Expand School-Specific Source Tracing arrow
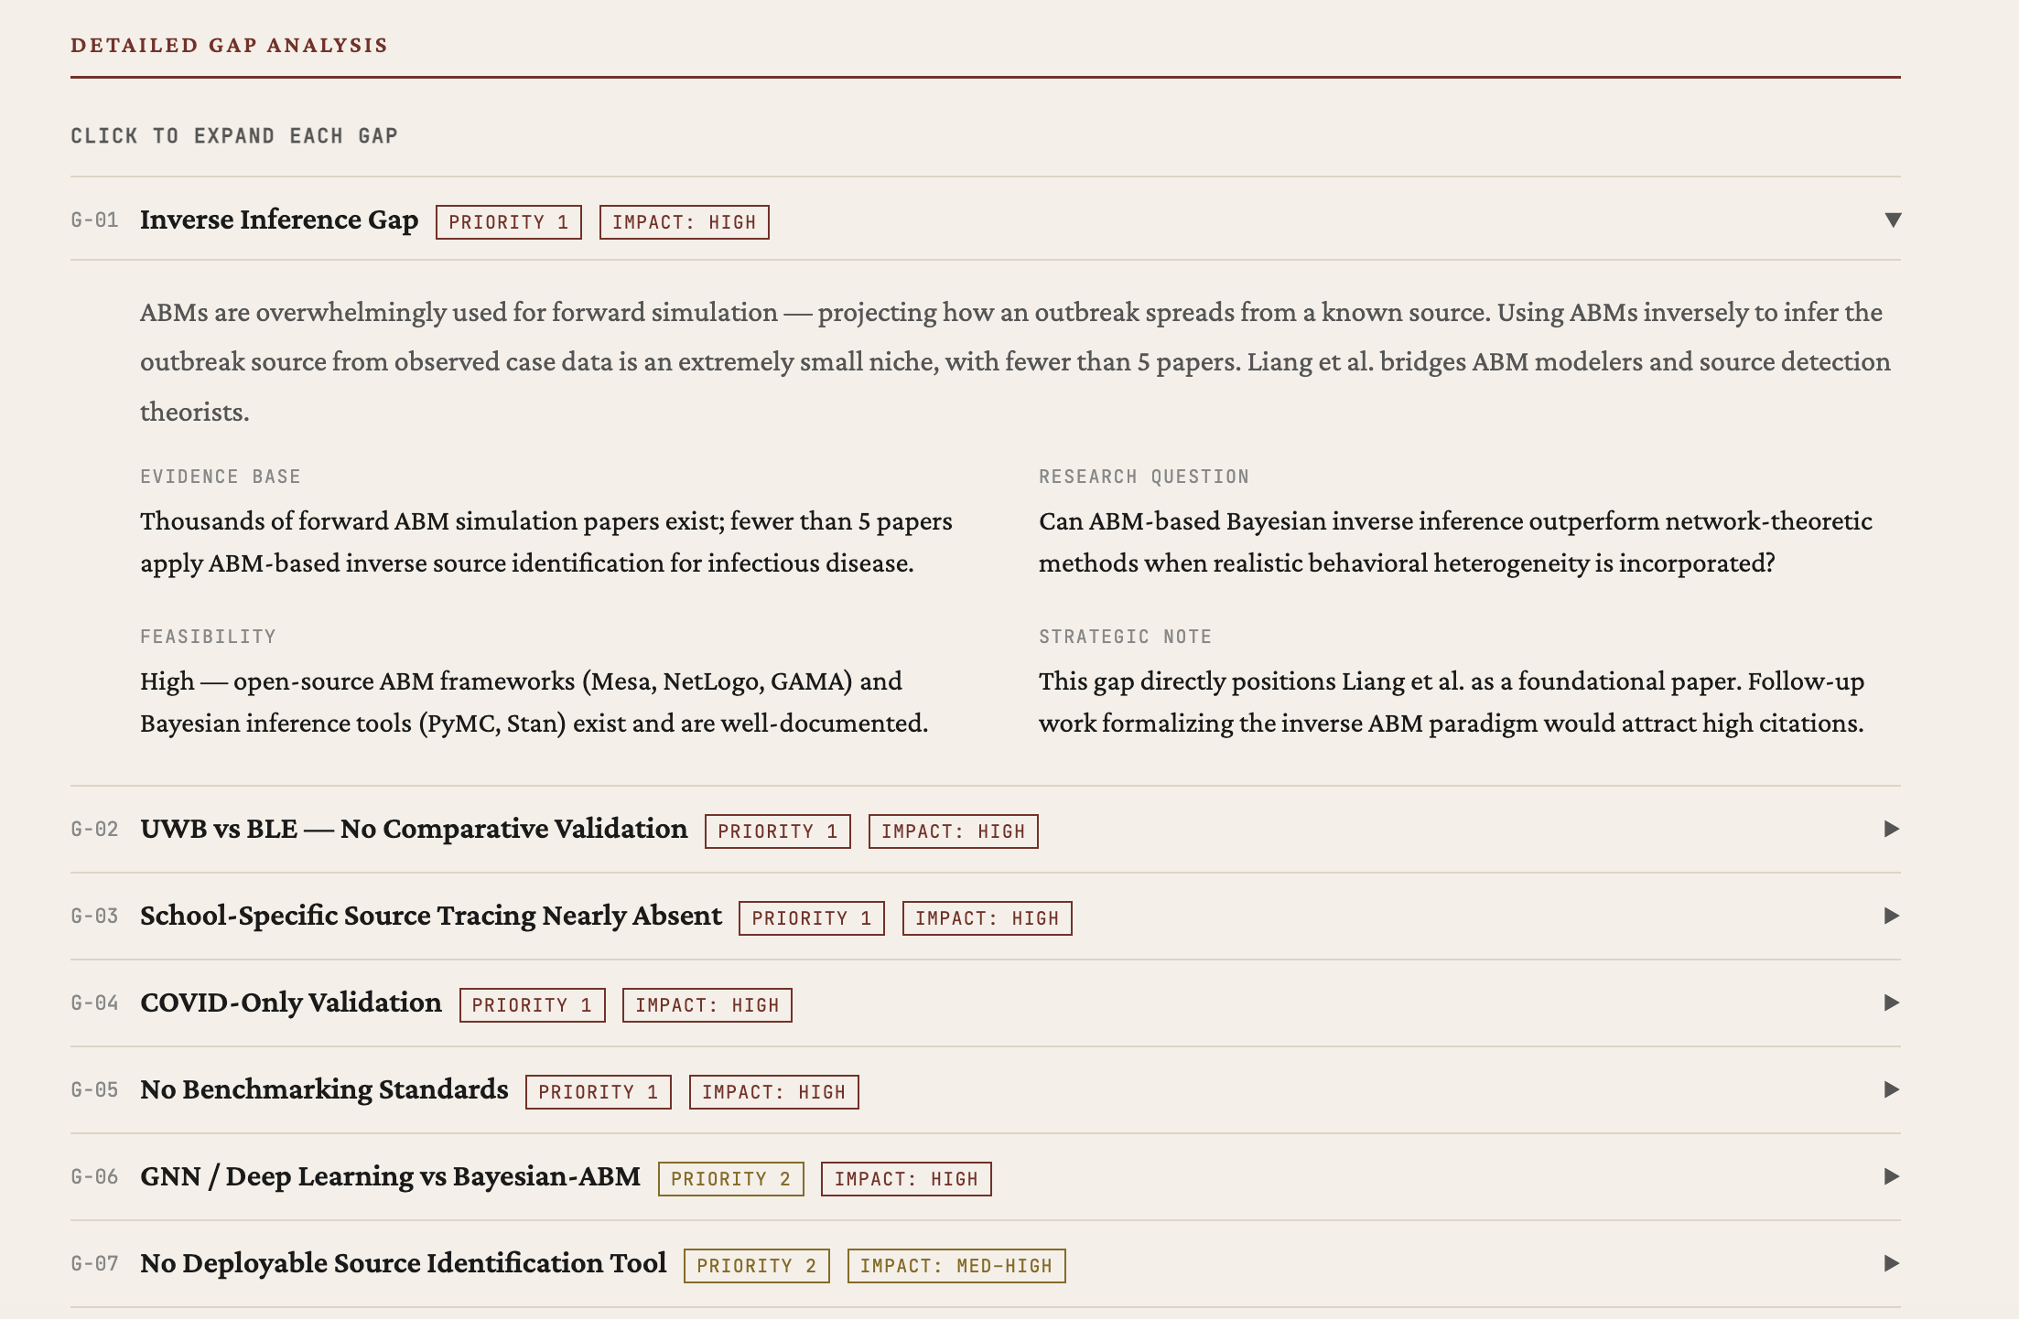The image size is (2019, 1319). click(x=1891, y=916)
